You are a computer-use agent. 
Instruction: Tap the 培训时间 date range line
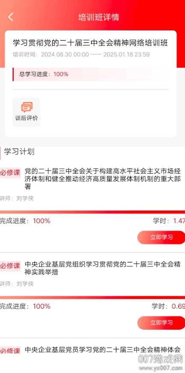pyautogui.click(x=81, y=54)
